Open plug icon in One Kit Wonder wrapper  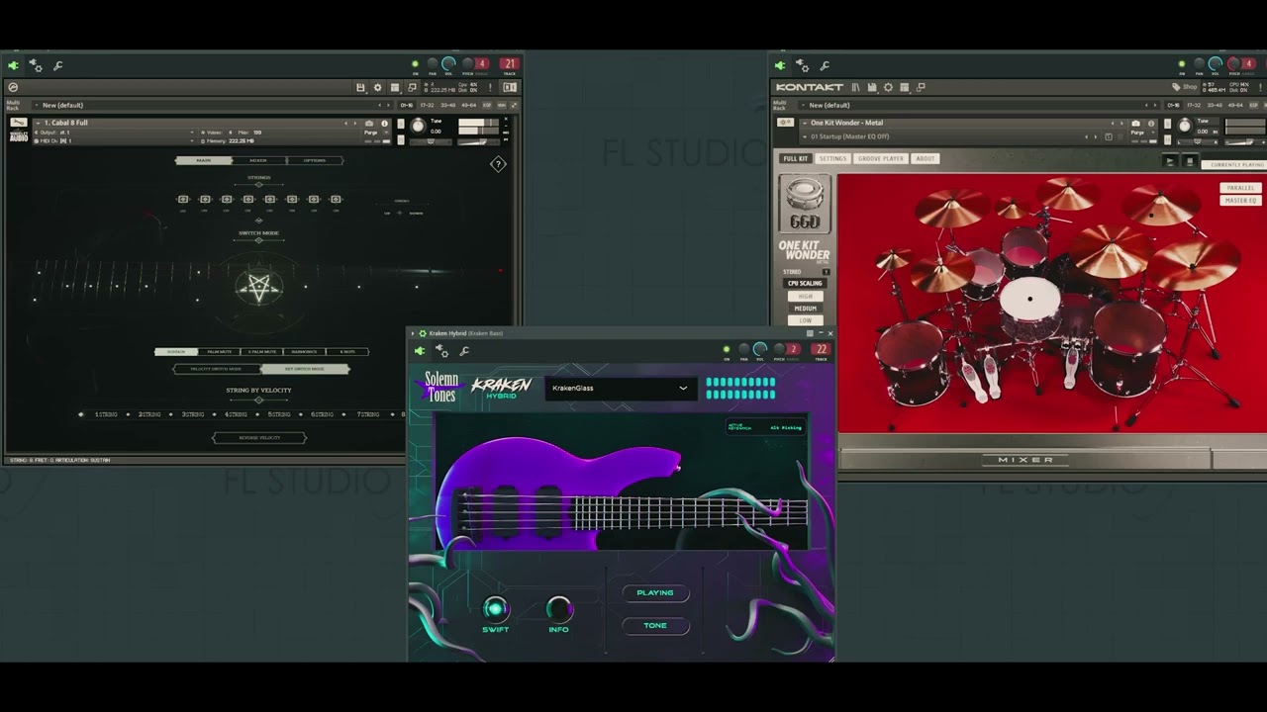[x=780, y=65]
